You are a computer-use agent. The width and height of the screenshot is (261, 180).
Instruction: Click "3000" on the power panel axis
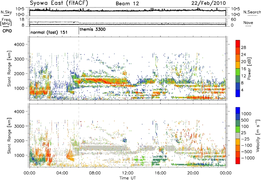point(19,59)
